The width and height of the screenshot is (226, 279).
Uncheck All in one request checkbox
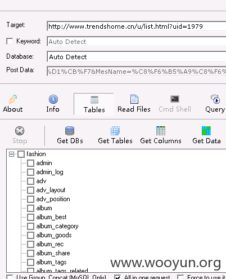(x=117, y=277)
